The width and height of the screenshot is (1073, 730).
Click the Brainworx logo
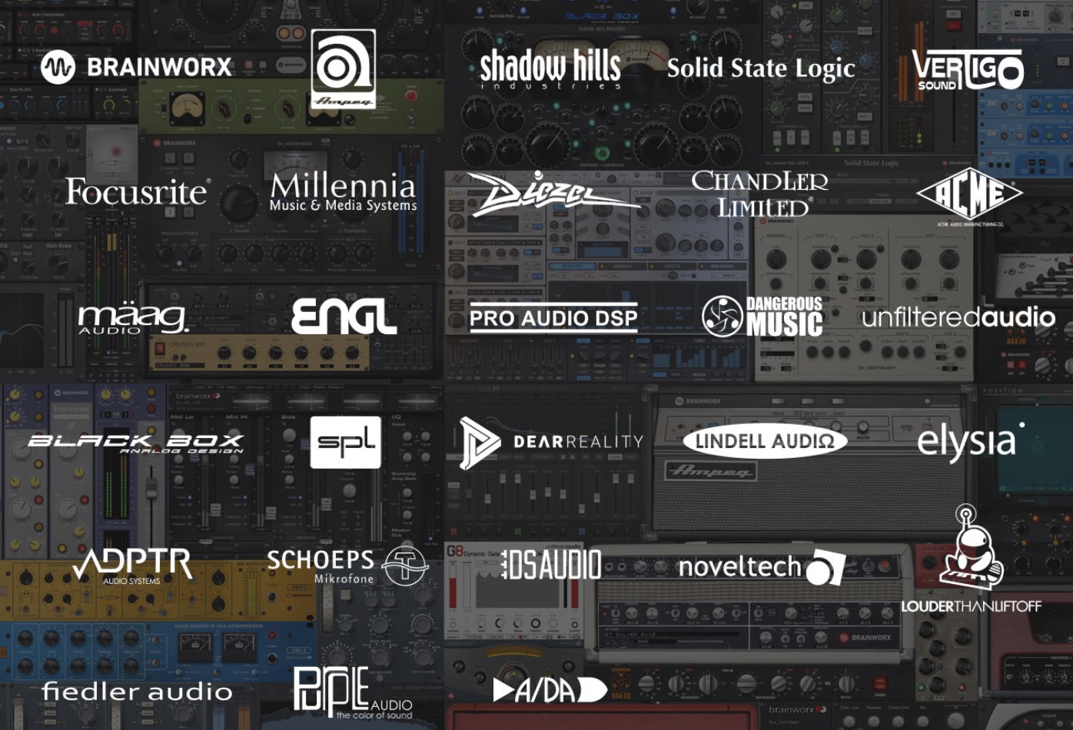[136, 67]
